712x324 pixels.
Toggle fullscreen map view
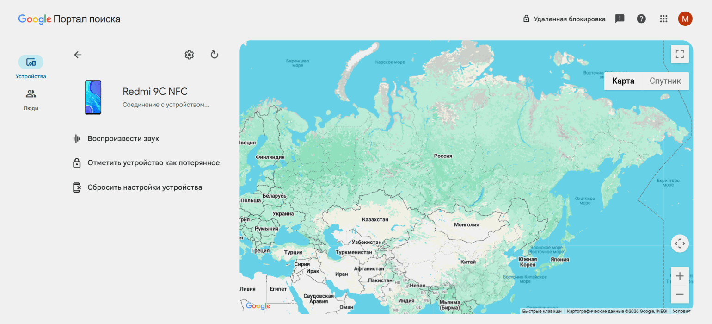[x=680, y=54]
